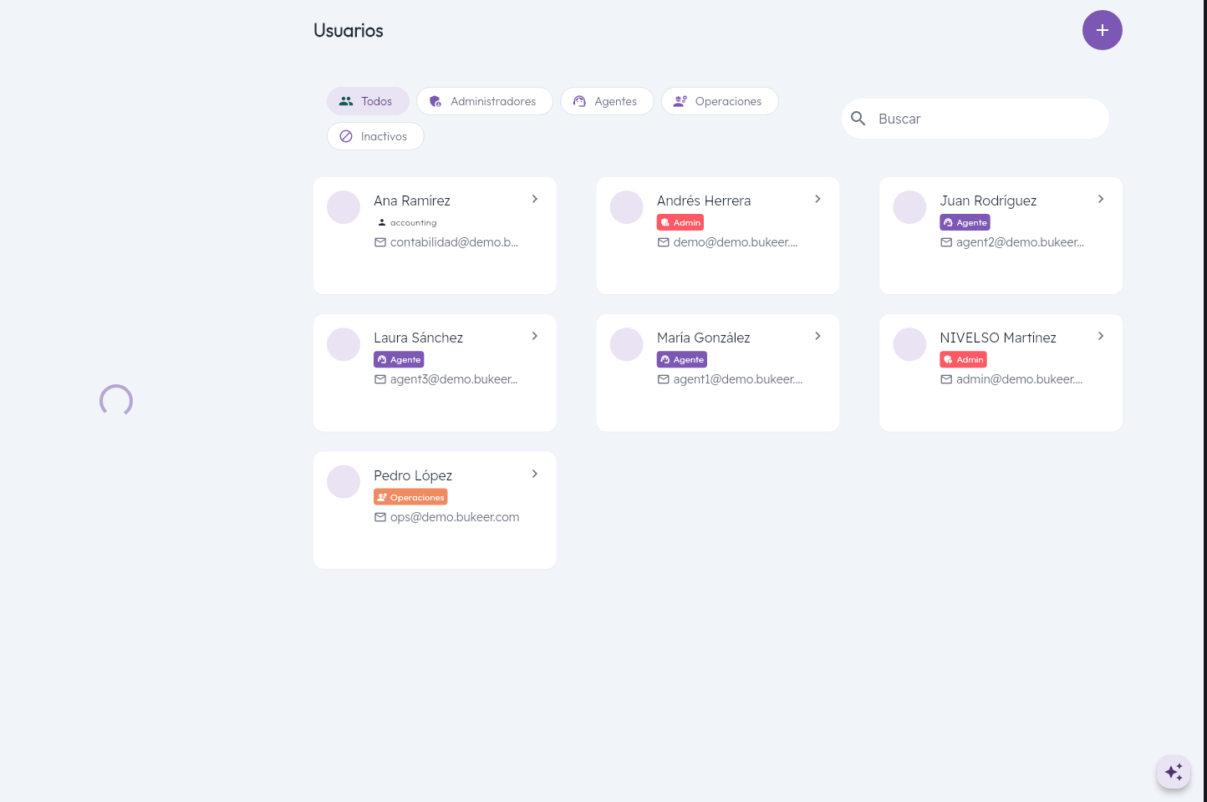This screenshot has height=802, width=1207.
Task: Click the prohibition icon on Inactivos filter
Action: click(x=346, y=136)
